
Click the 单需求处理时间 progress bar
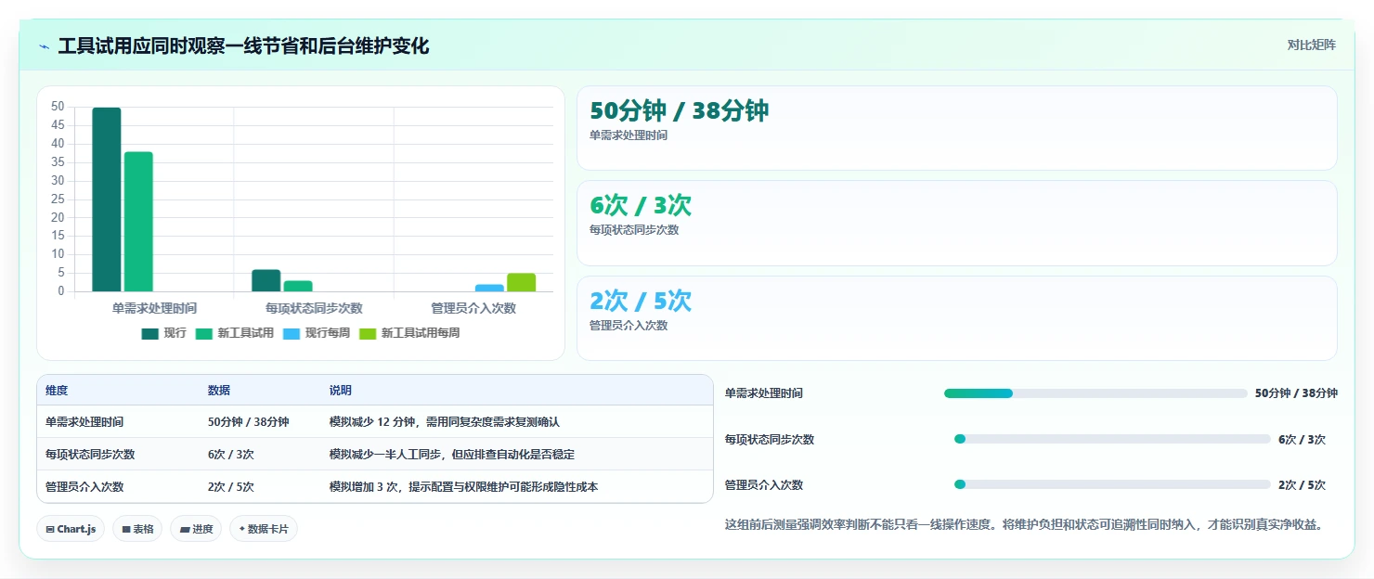pos(1095,393)
